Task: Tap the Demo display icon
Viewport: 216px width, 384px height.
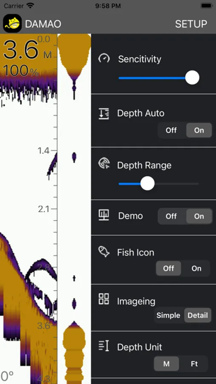Action: 104,215
